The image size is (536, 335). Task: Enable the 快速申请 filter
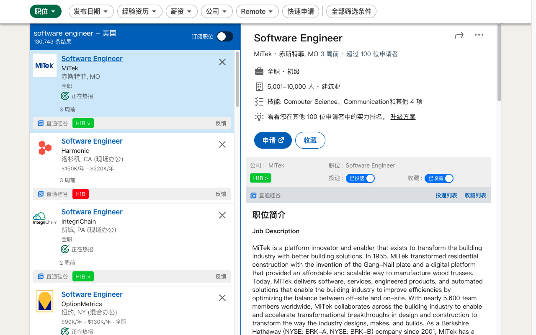pos(301,11)
